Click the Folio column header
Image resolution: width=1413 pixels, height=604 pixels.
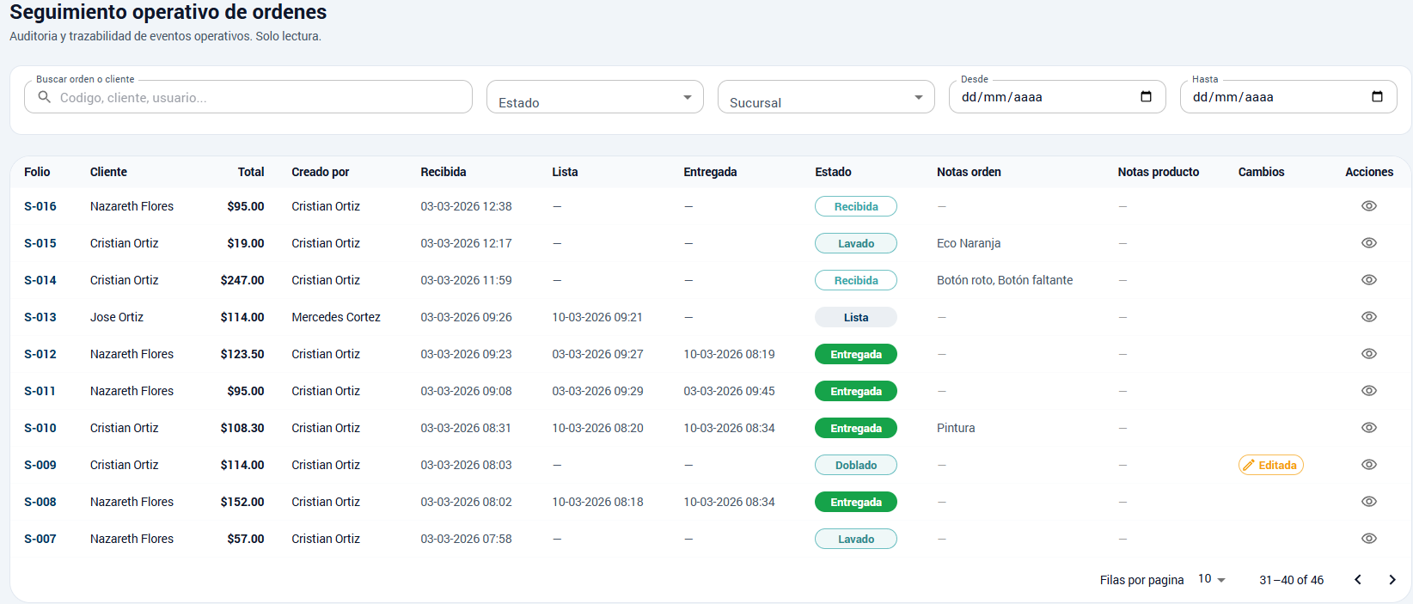tap(37, 172)
